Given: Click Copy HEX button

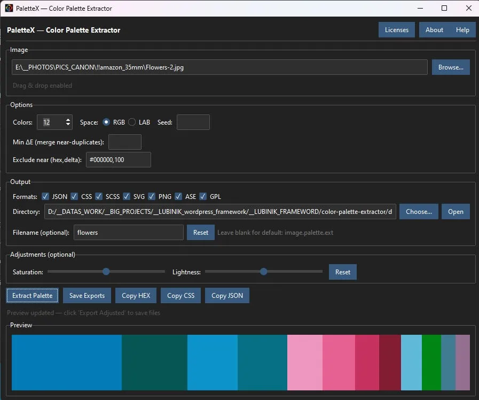Looking at the screenshot, I should 136,296.
